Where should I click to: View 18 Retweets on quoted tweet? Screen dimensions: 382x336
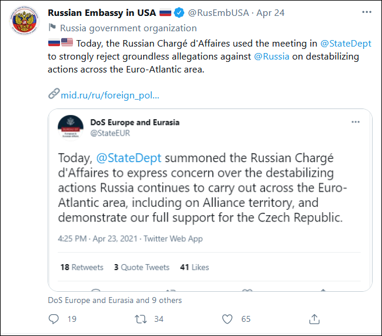pos(82,267)
